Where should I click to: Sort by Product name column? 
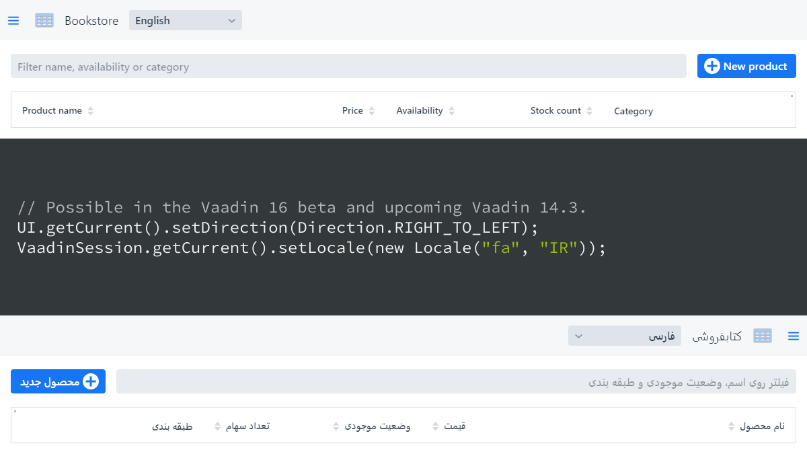[x=91, y=111]
